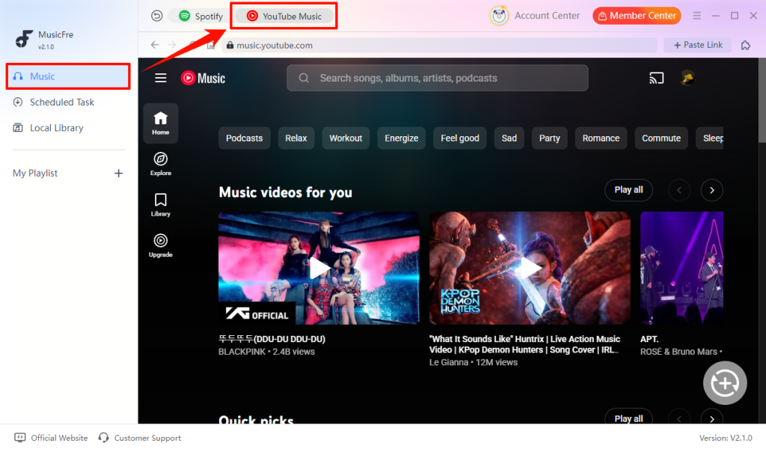Play the KPop Demon Hunters video thumbnail
Image resolution: width=766 pixels, height=452 pixels.
[x=530, y=268]
